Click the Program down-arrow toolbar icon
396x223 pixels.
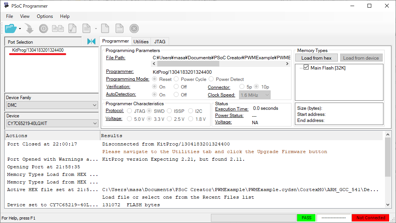(29, 28)
